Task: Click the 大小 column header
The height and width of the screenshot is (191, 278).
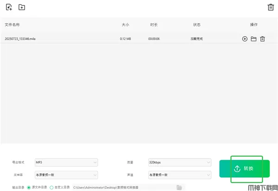Action: pyautogui.click(x=125, y=25)
